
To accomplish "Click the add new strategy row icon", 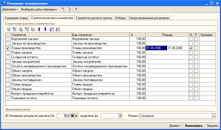I will [8, 29].
